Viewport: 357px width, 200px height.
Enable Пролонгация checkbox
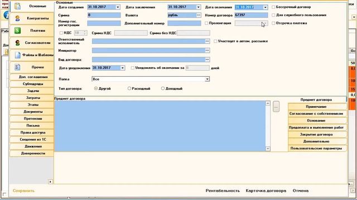click(206, 23)
